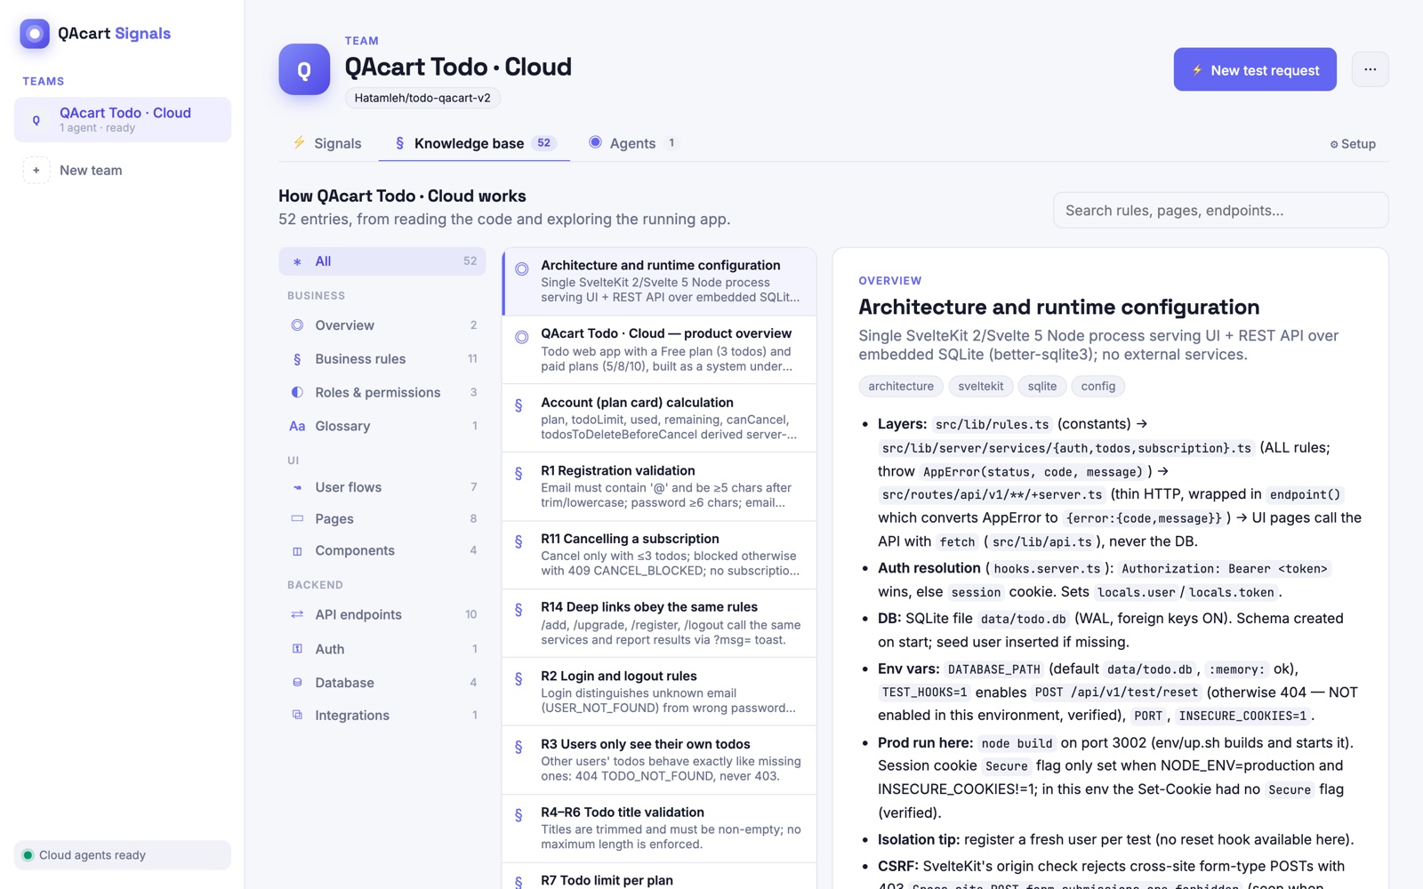
Task: Open the three-dots more options button
Action: point(1370,69)
